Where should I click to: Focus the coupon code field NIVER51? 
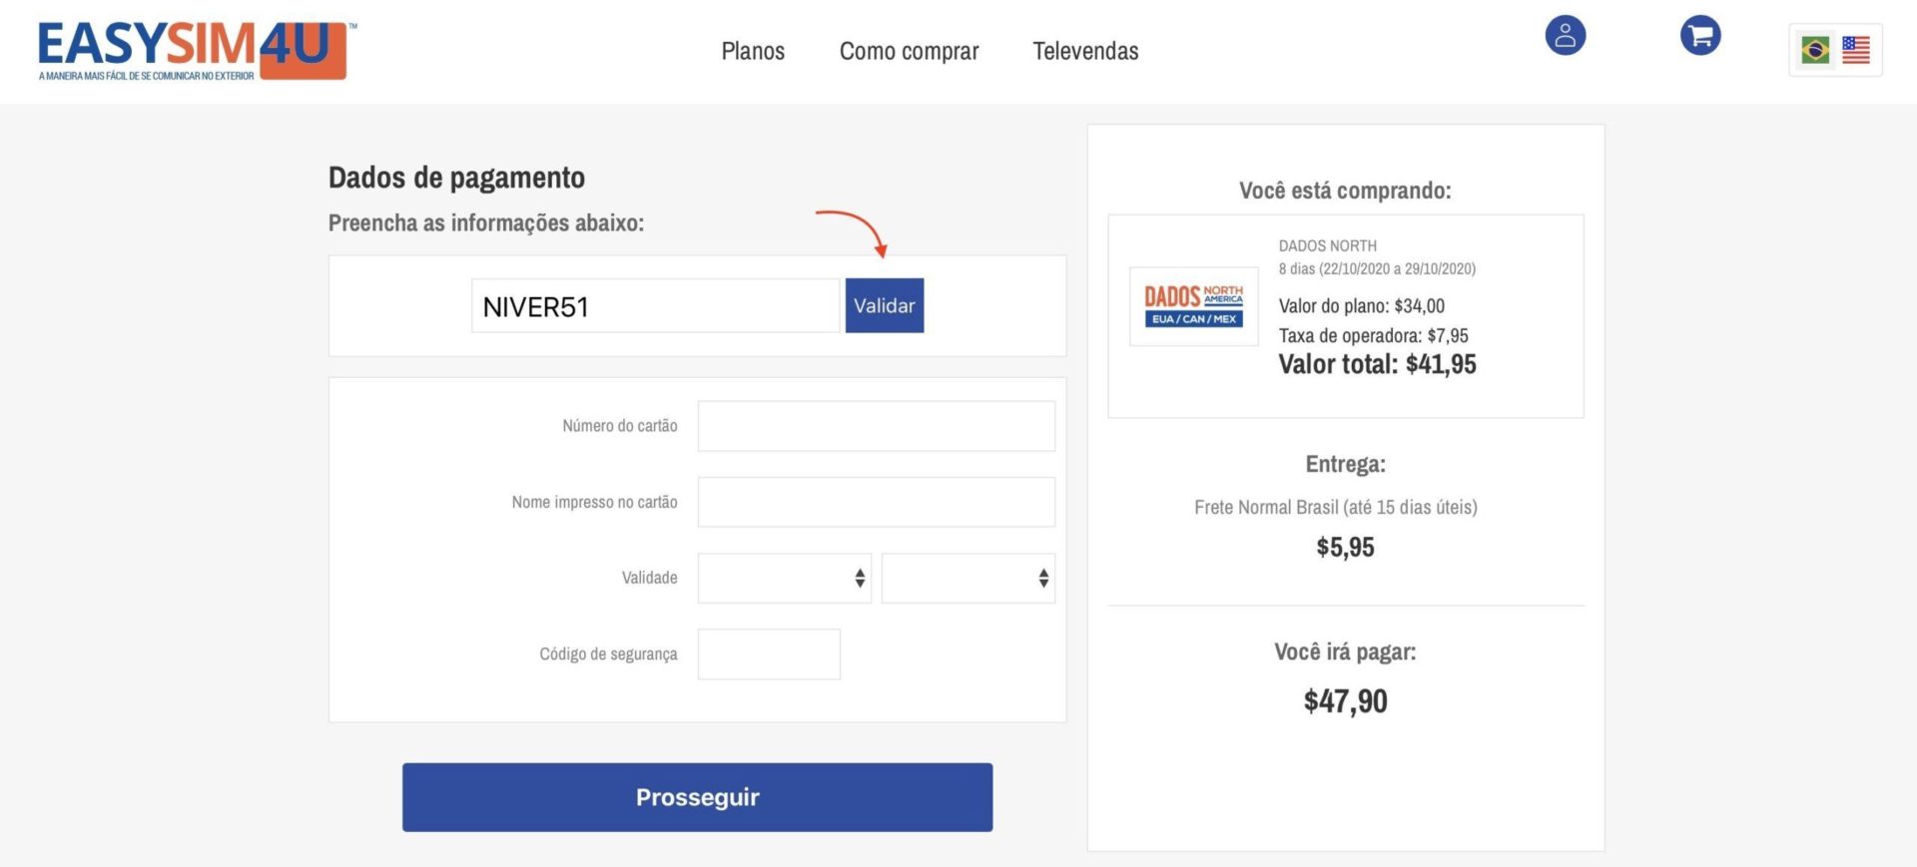point(655,306)
